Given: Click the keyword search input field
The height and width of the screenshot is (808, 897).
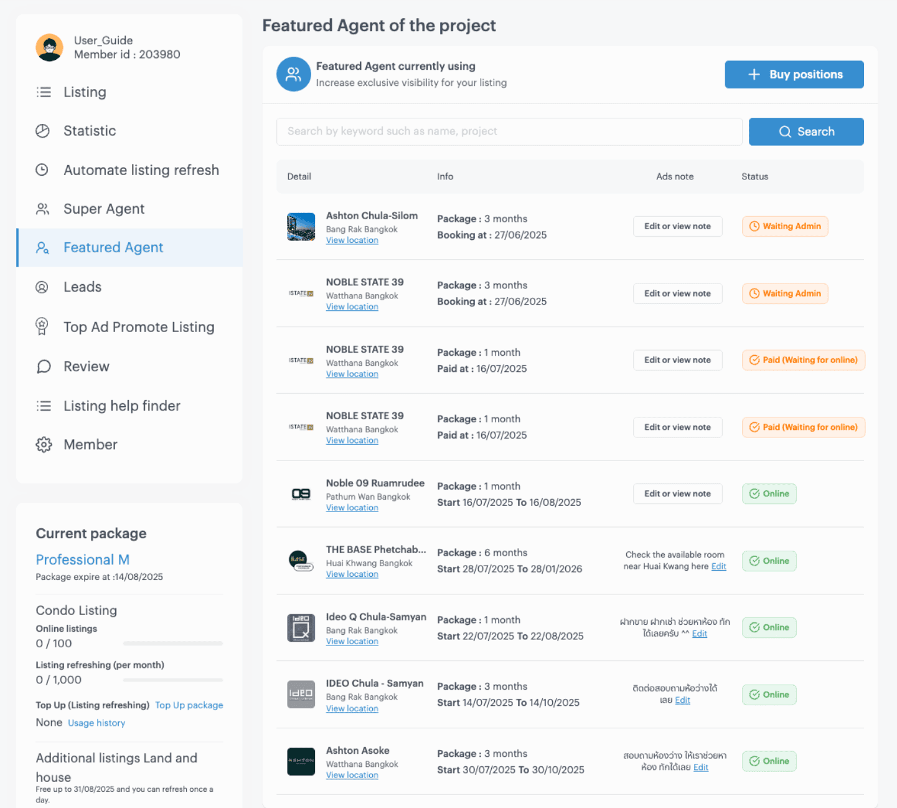Looking at the screenshot, I should (x=509, y=131).
